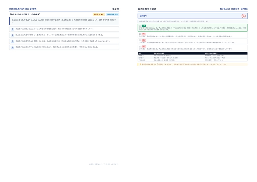This screenshot has width=257, height=182.
Task: Click the table cell 手続迅速性
Action: (x=142, y=60)
